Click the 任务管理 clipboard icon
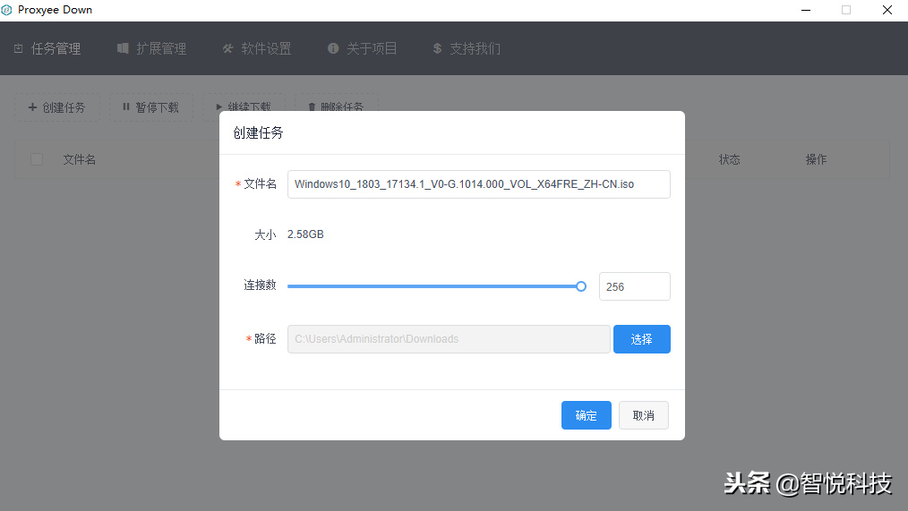 pyautogui.click(x=19, y=48)
